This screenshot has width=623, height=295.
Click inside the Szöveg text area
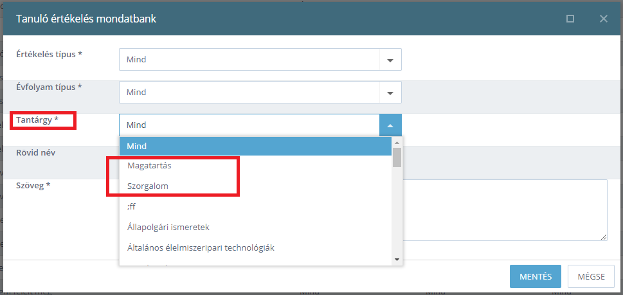coord(505,210)
